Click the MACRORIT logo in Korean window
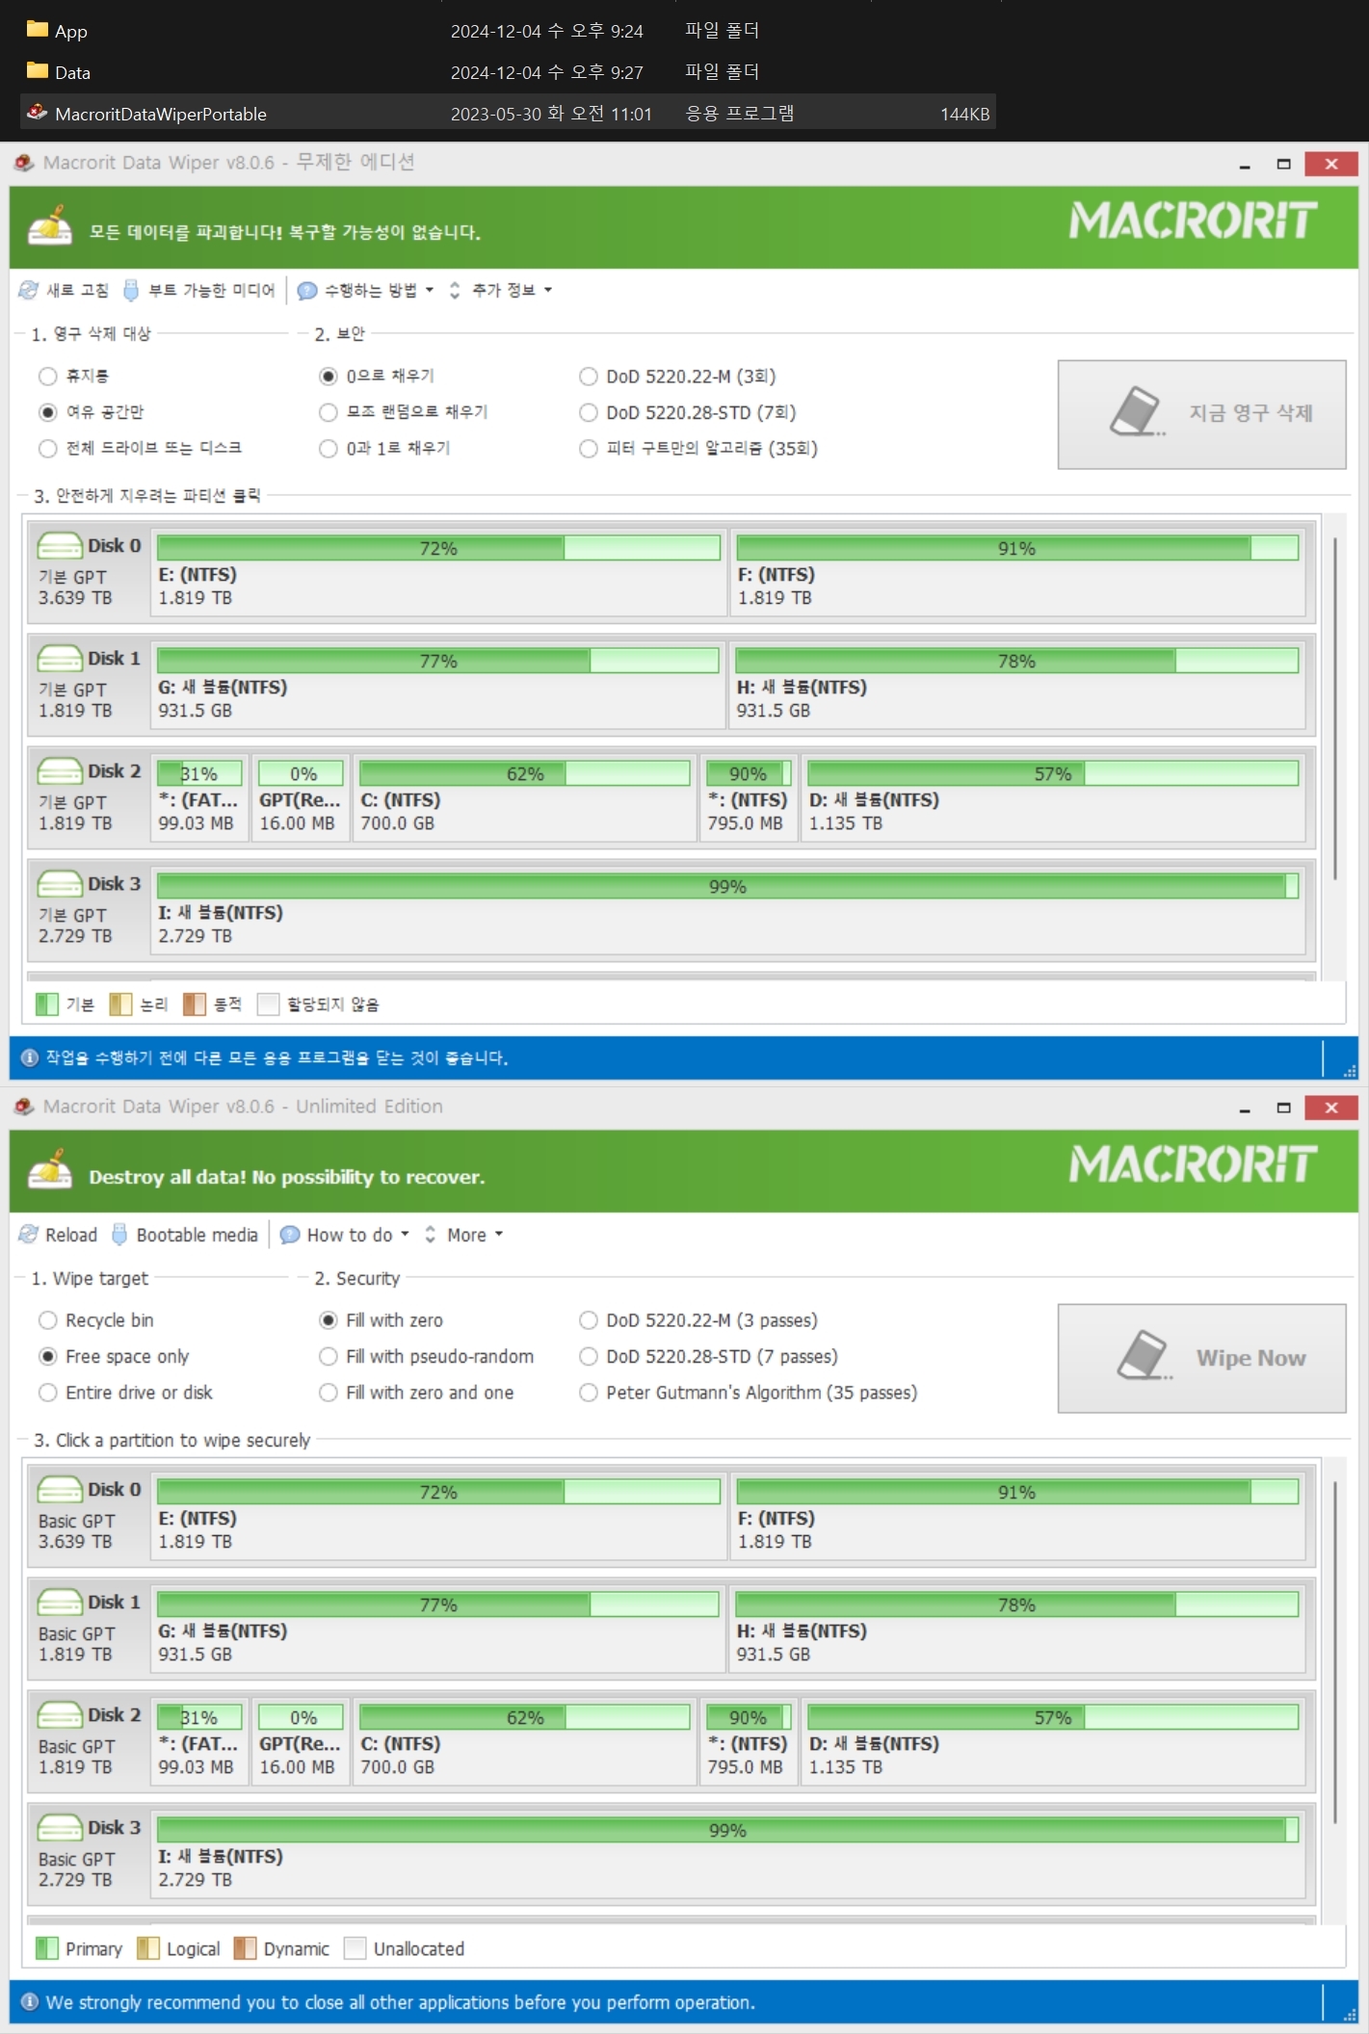 click(1193, 221)
